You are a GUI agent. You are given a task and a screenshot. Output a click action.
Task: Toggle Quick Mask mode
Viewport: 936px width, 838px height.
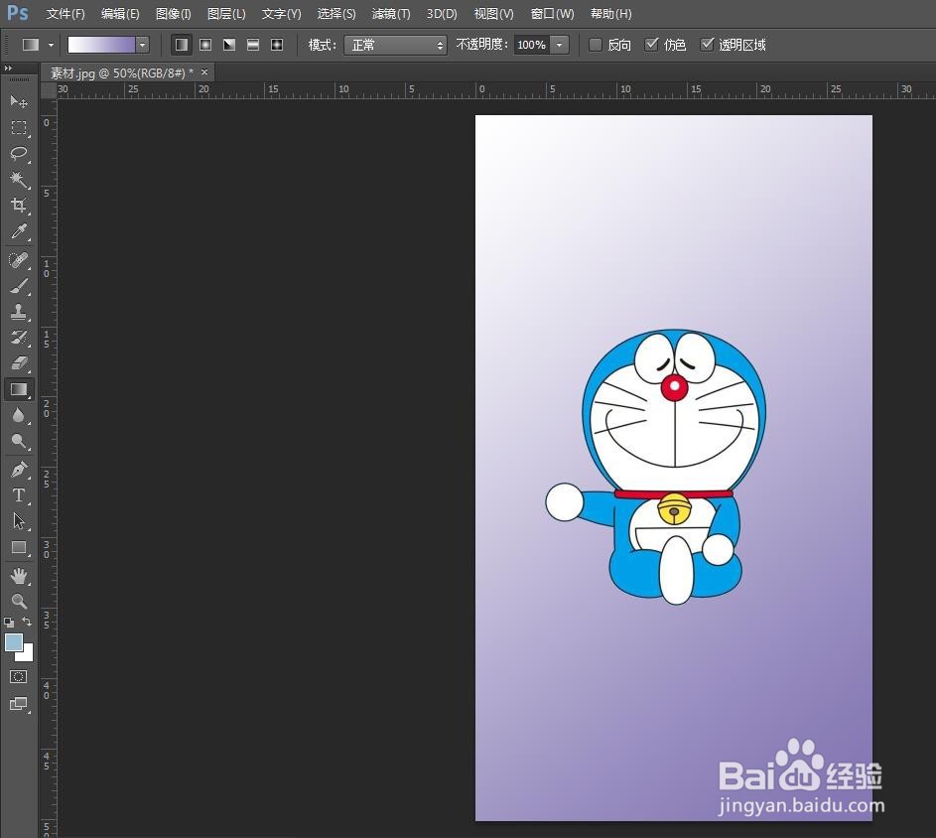tap(19, 677)
